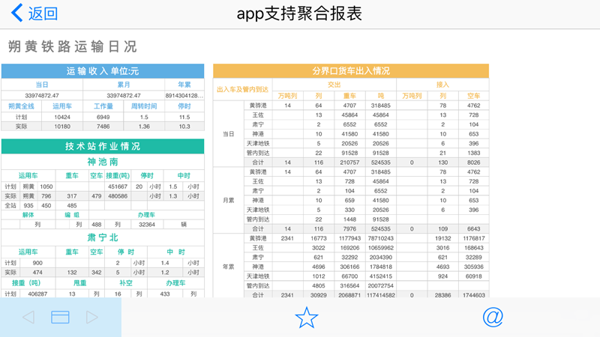Tap the 技术站作业情况 green header
600x337 pixels.
[103, 146]
